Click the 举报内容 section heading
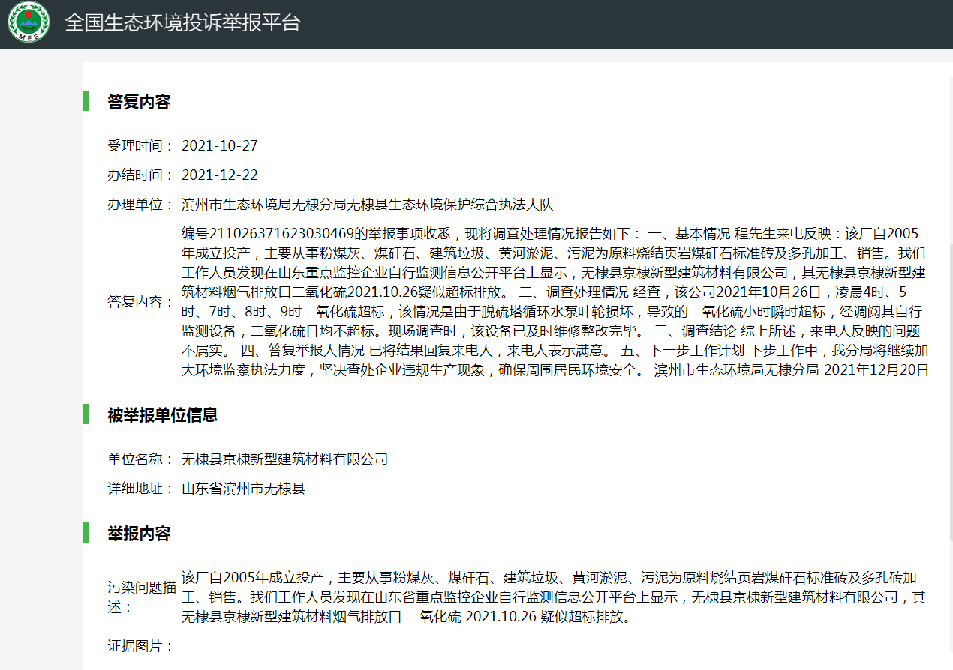 (x=139, y=534)
